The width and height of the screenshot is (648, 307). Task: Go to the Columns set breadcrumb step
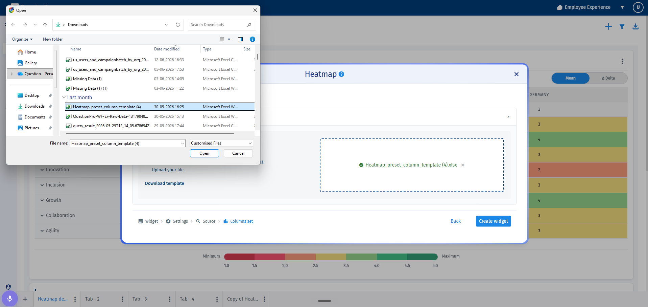(x=238, y=221)
